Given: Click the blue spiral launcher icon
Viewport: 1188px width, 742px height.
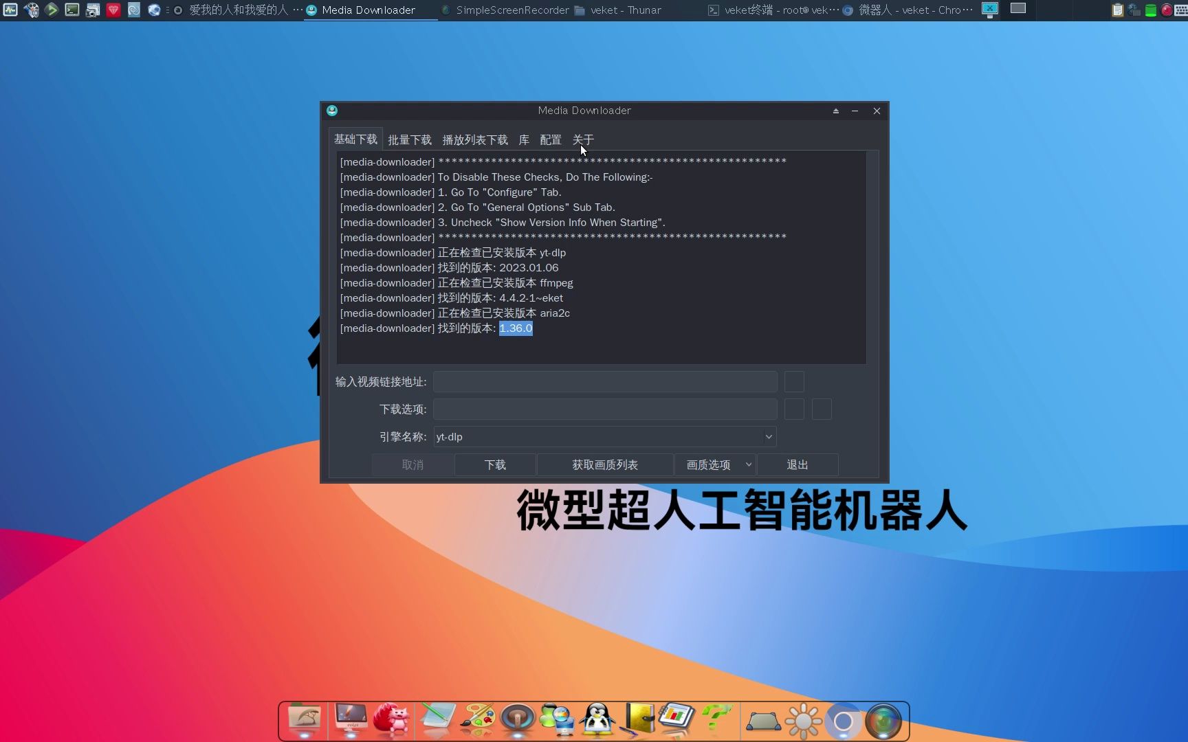Looking at the screenshot, I should [x=134, y=10].
